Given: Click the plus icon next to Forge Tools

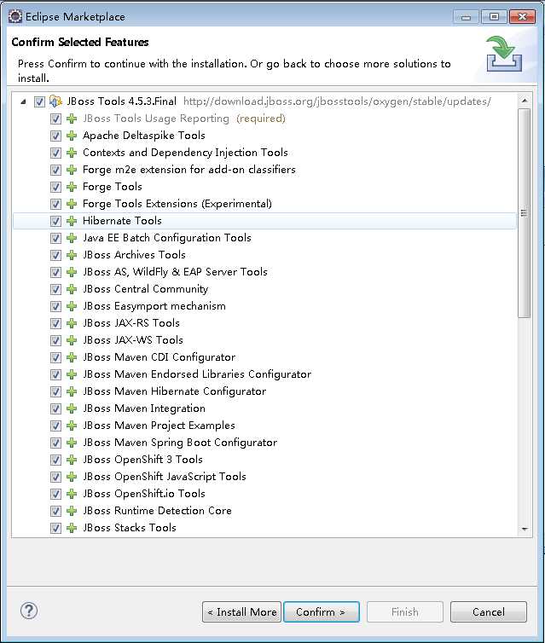Looking at the screenshot, I should tap(72, 187).
